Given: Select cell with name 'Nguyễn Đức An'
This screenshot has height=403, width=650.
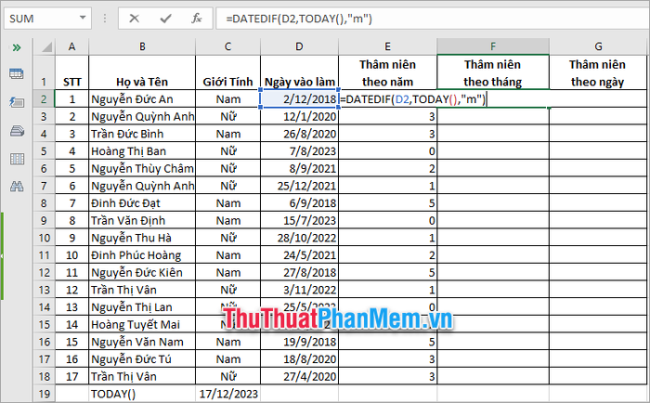Looking at the screenshot, I should pyautogui.click(x=142, y=99).
